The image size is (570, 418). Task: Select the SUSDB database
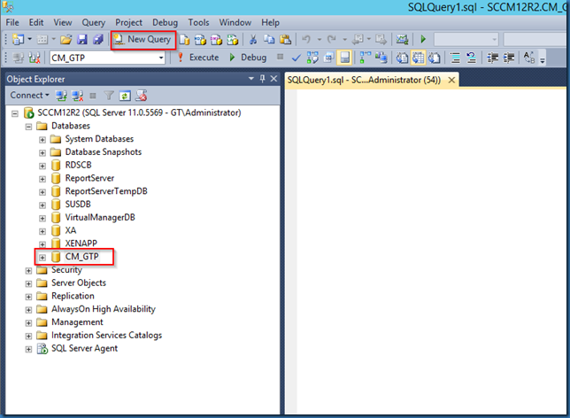pos(78,205)
